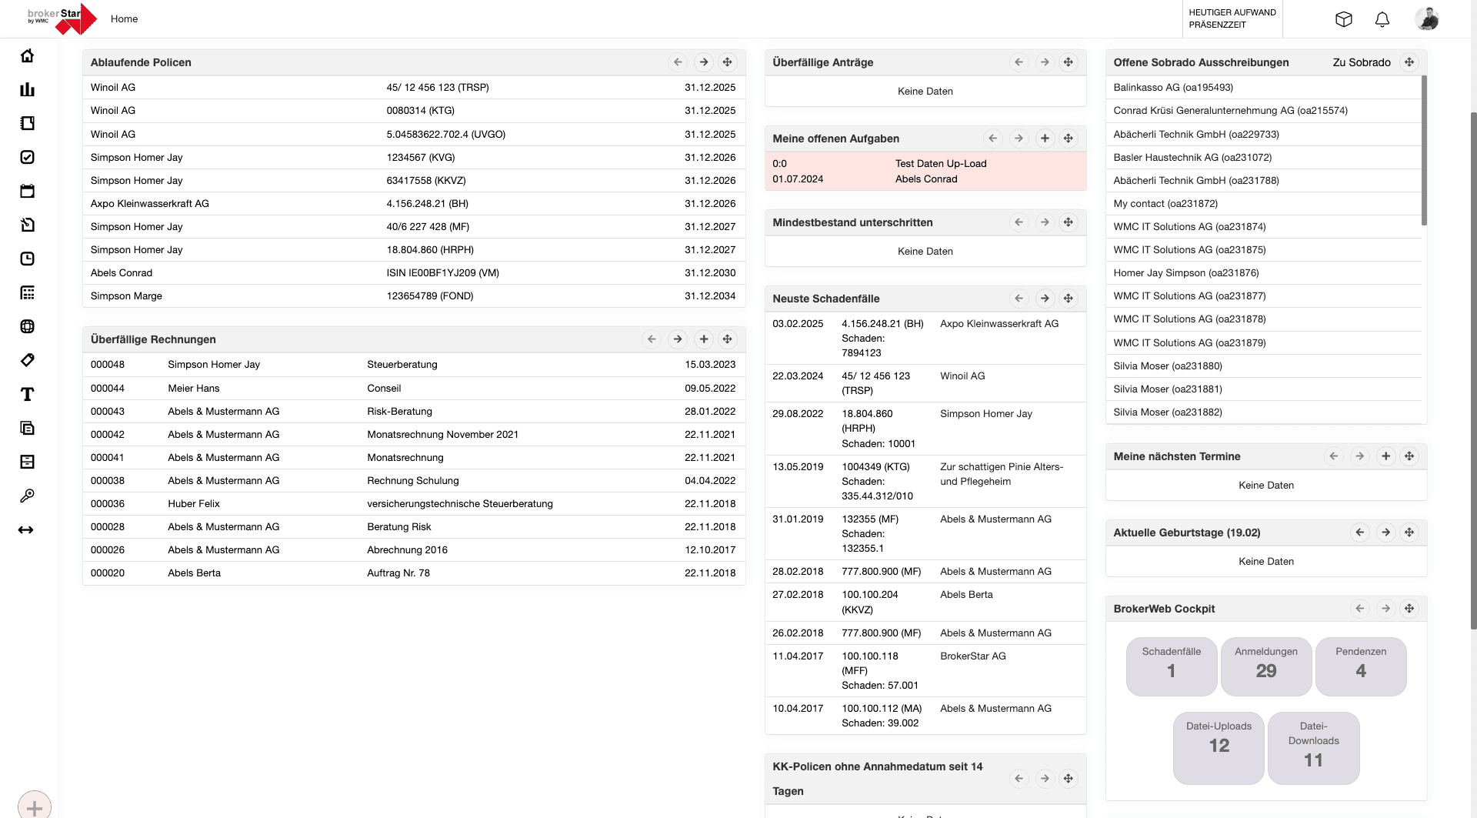Select the checkmark tasks icon
The image size is (1477, 818).
(x=28, y=157)
